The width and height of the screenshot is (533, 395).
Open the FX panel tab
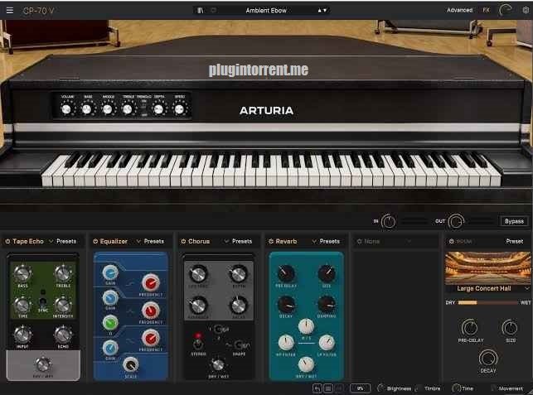click(x=486, y=10)
